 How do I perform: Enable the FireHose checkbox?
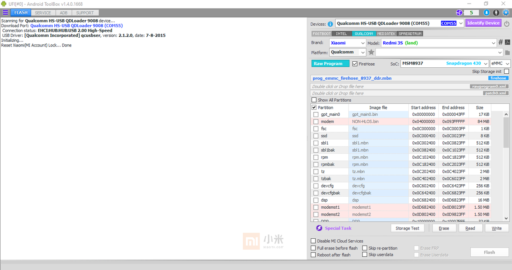[355, 64]
